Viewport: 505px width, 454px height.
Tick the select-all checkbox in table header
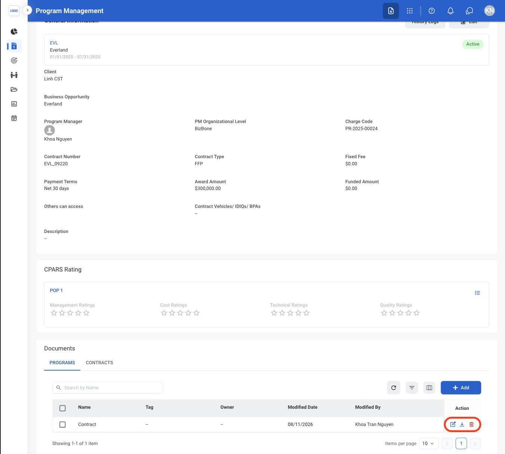pyautogui.click(x=62, y=408)
